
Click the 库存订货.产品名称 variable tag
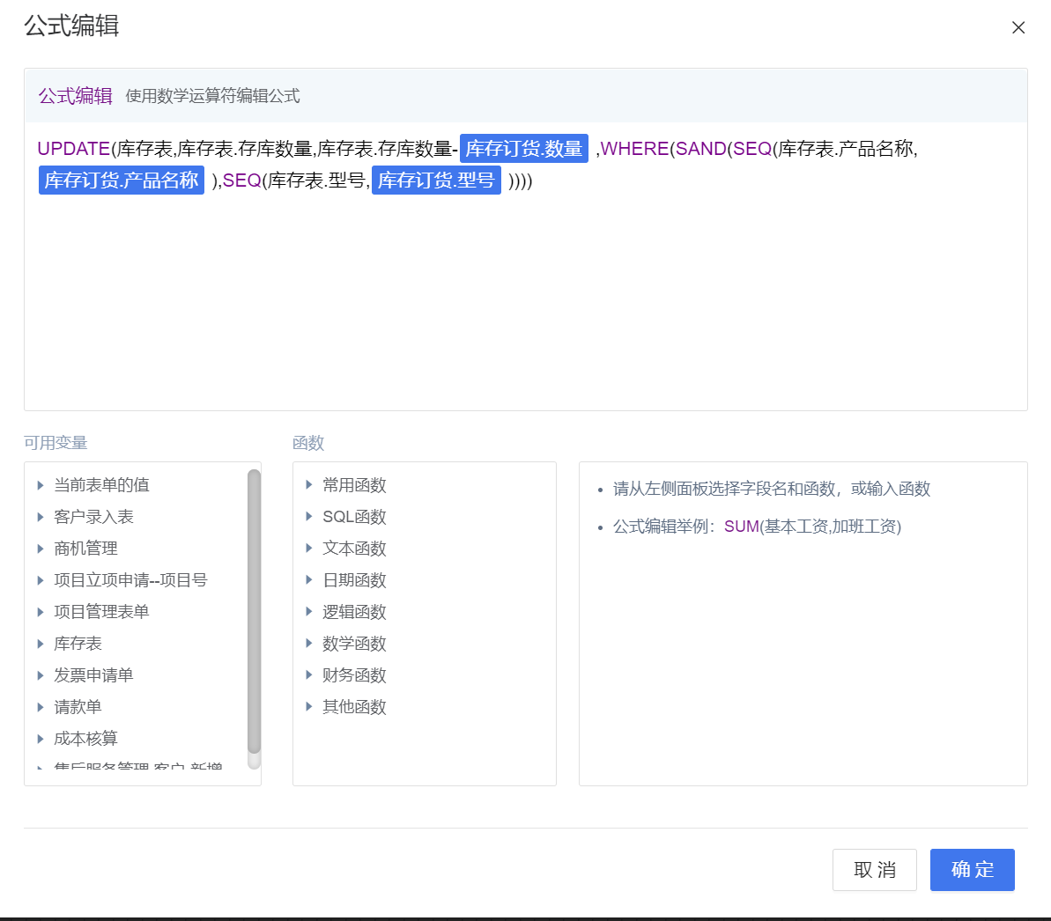coord(122,180)
